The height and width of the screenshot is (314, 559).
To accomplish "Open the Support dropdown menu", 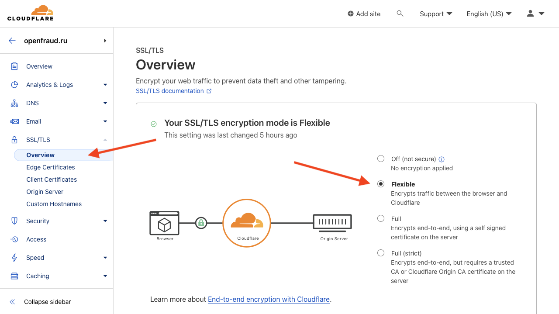I will click(436, 14).
